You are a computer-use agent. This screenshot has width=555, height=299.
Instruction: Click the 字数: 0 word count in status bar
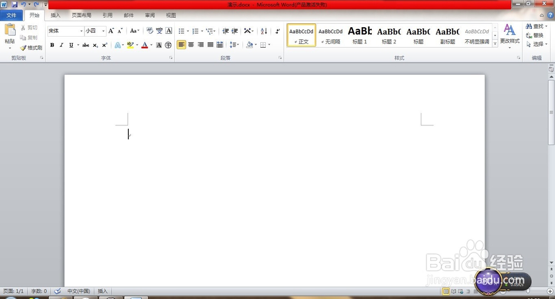(39, 291)
